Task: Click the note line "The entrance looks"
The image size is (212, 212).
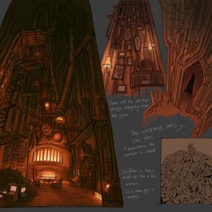Action: click(154, 130)
